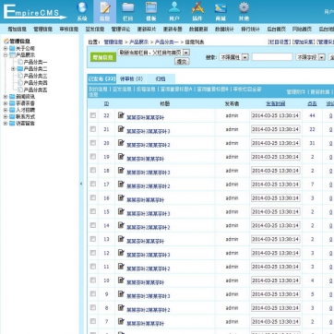The height and width of the screenshot is (334, 334).
Task: Click the EmpireCMS logo
Action: click(x=34, y=12)
